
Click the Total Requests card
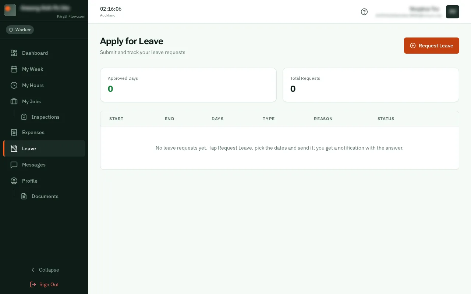pyautogui.click(x=371, y=85)
